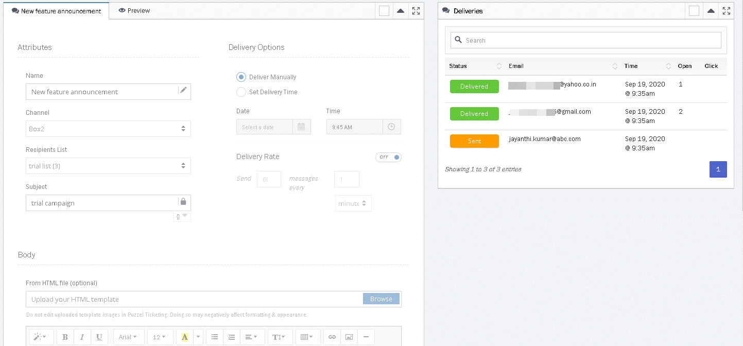Click the clock icon beside Time field
The height and width of the screenshot is (346, 743).
click(391, 127)
